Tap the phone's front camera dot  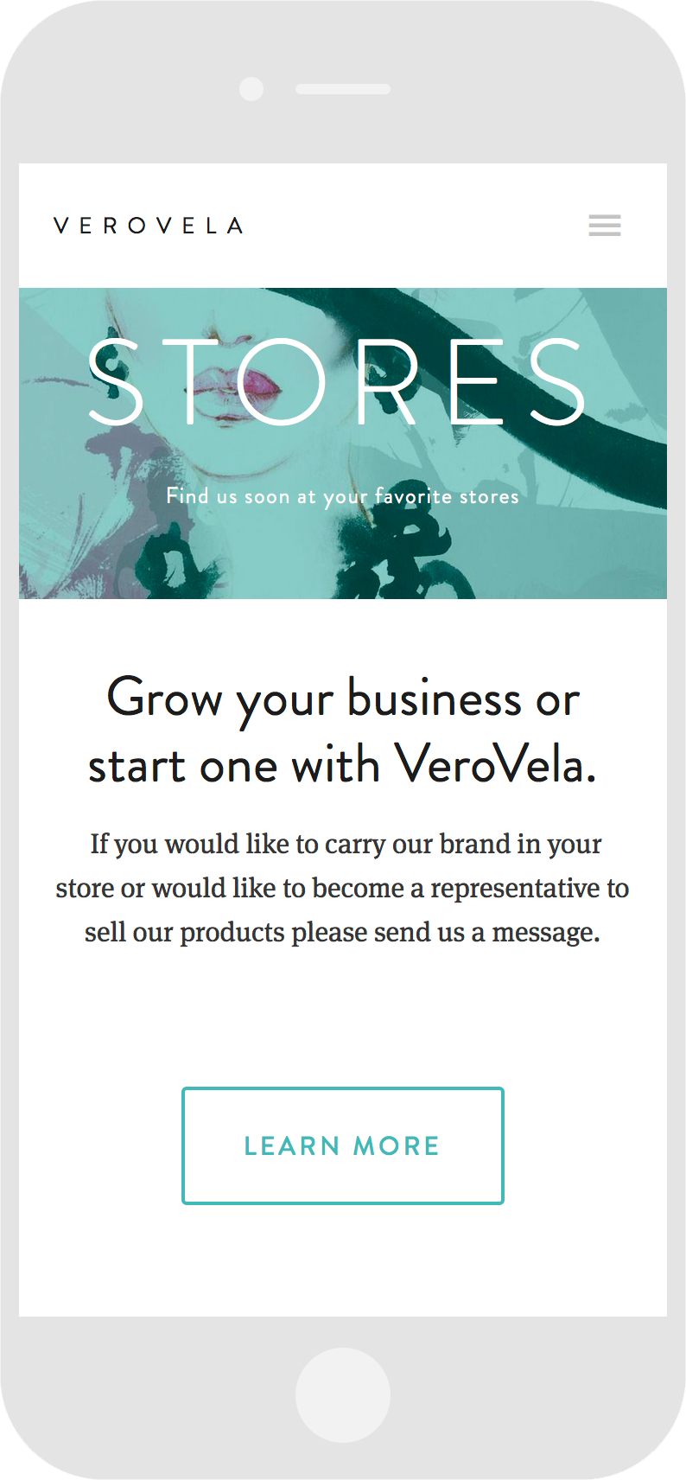251,89
